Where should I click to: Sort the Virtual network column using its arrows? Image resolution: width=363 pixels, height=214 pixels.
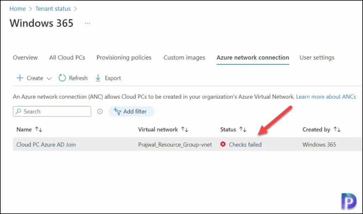point(185,129)
